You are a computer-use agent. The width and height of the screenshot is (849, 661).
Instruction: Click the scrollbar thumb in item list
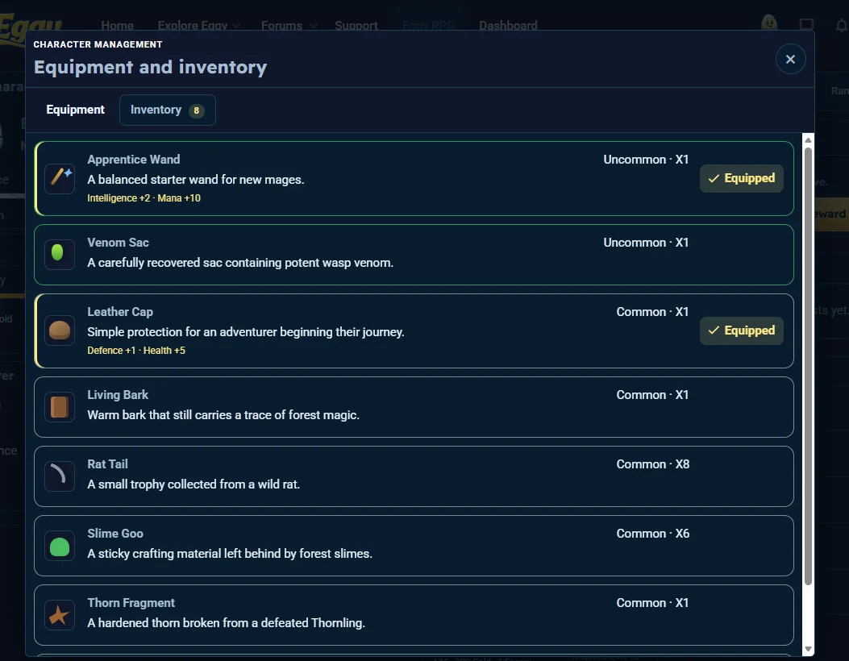[x=808, y=365]
